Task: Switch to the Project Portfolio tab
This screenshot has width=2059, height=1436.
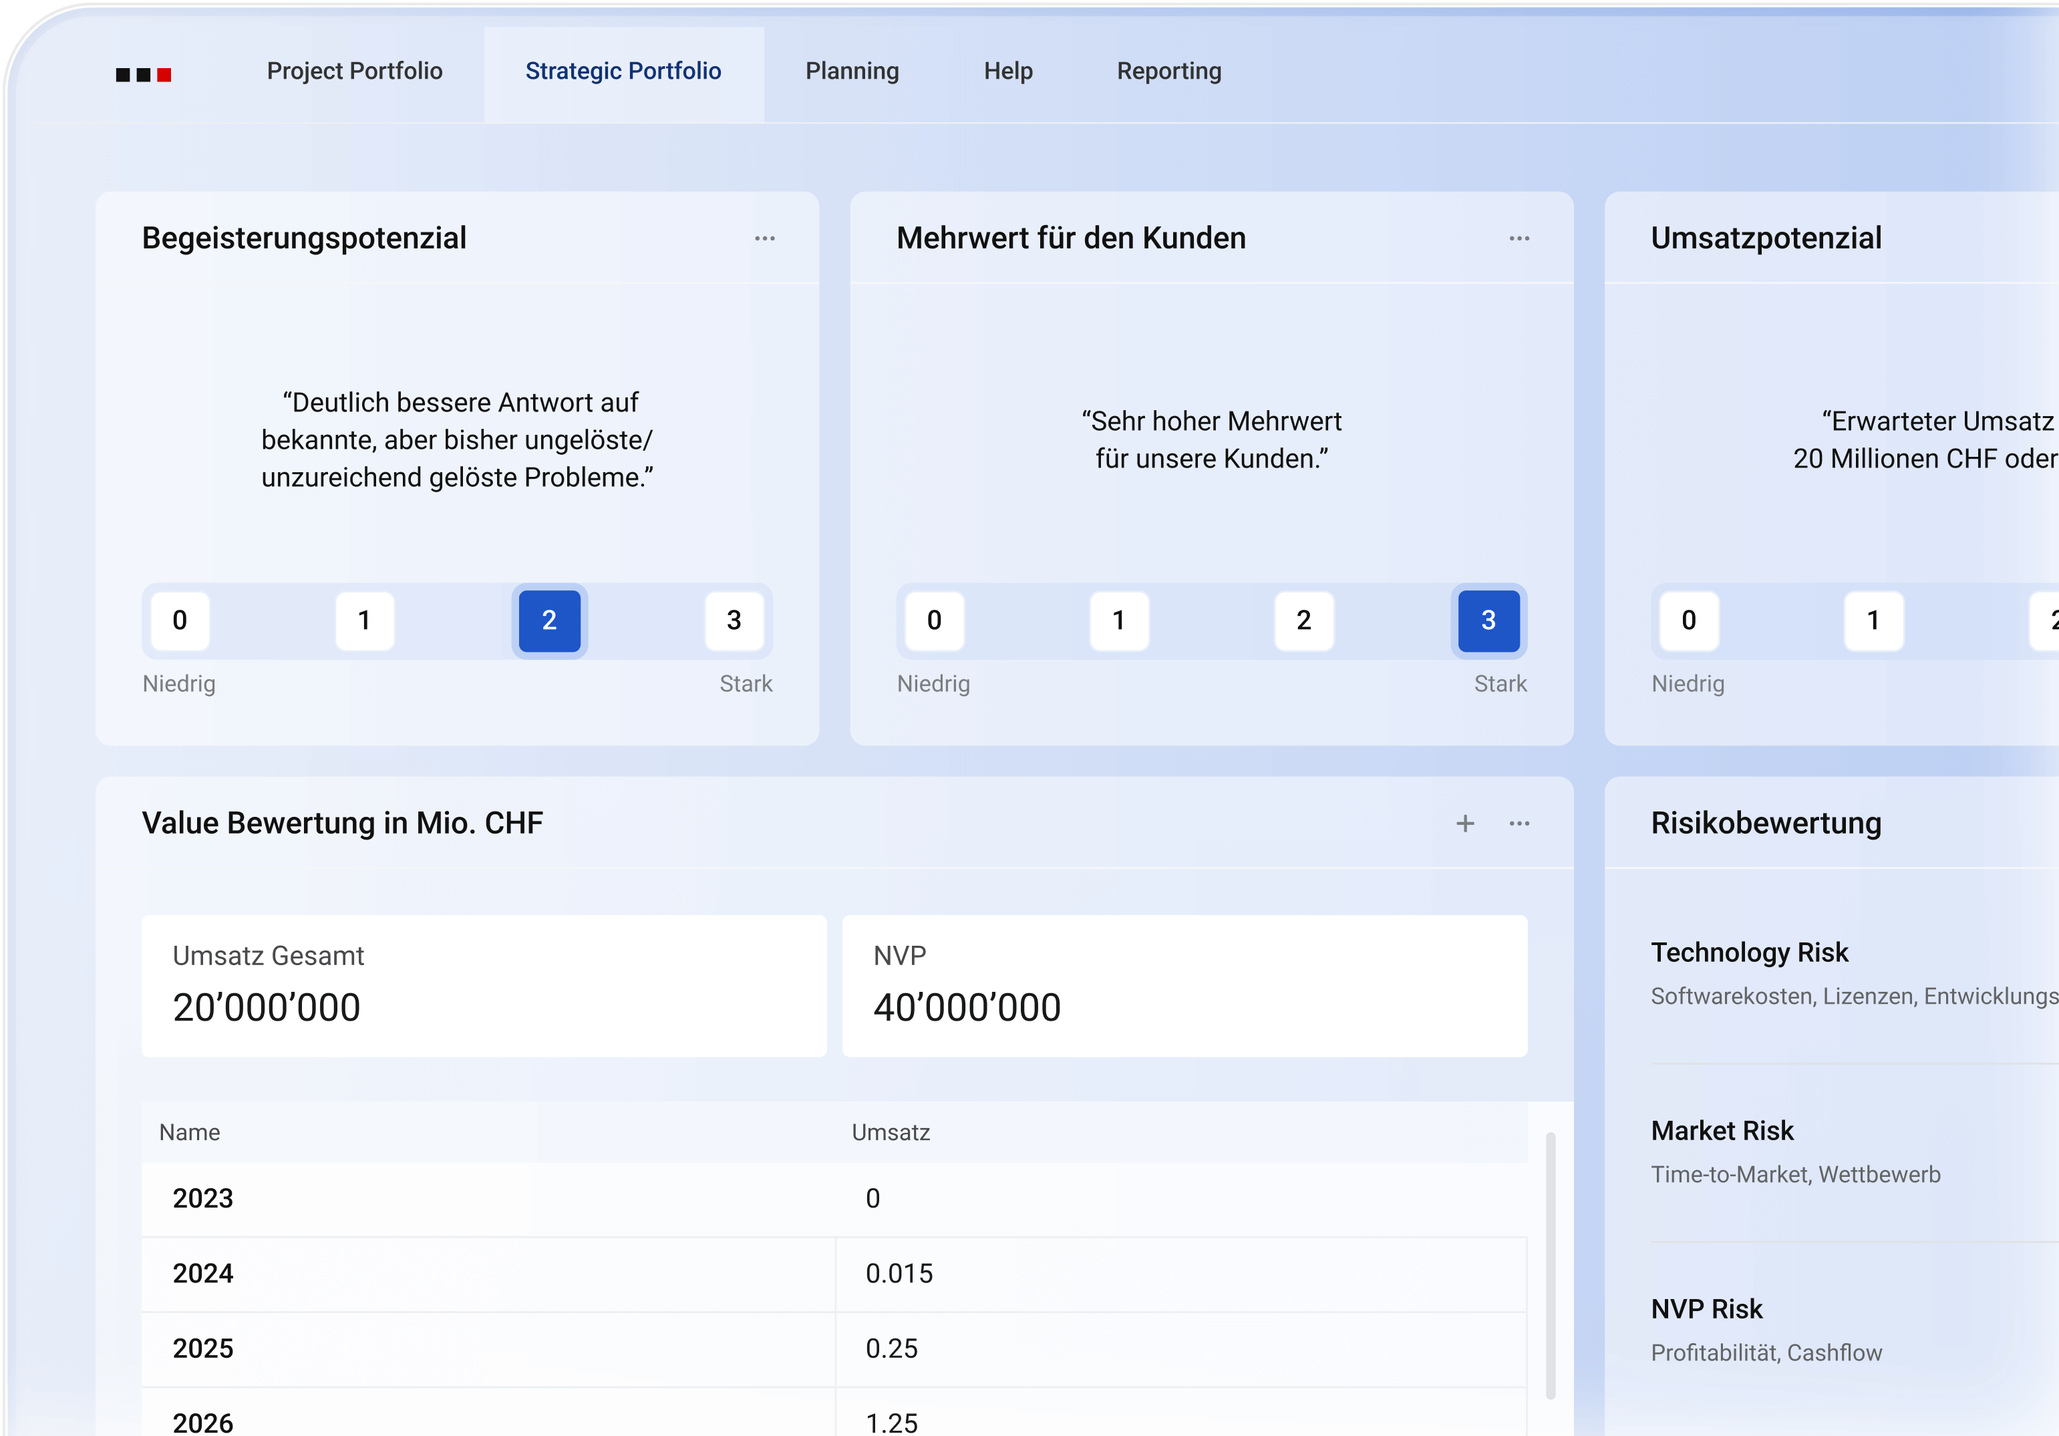Action: [353, 71]
